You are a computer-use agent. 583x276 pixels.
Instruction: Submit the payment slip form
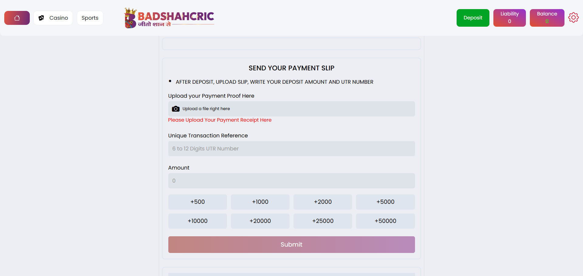coord(291,244)
